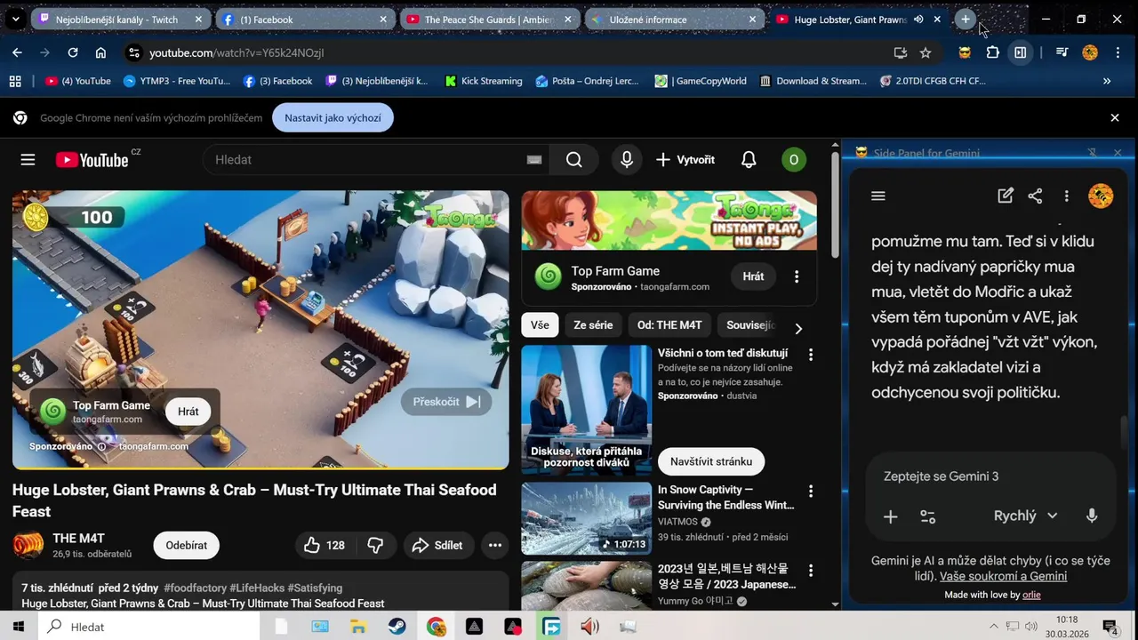This screenshot has height=640, width=1138.
Task: Click Hrát beside Top Farm Game sidebar ad
Action: [753, 276]
